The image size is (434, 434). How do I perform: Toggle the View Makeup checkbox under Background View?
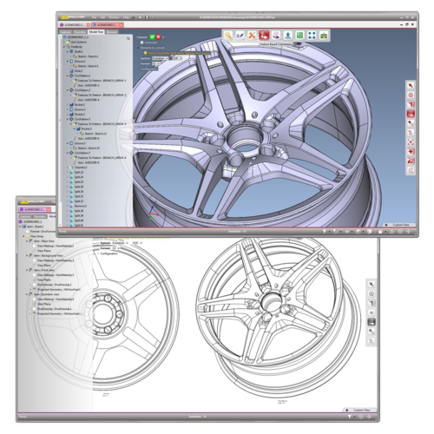point(35,260)
